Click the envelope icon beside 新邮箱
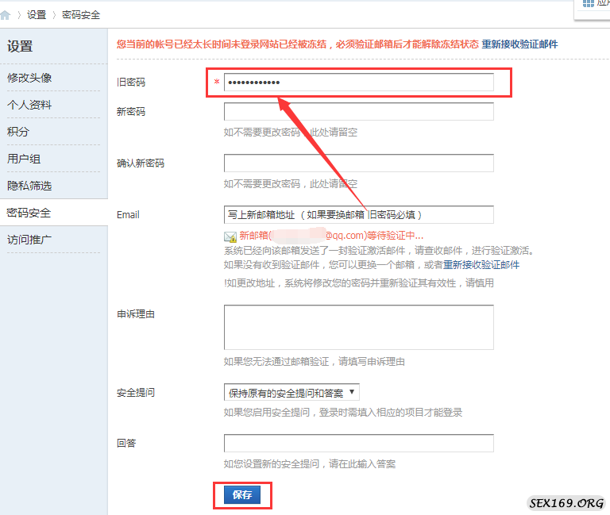610x515 pixels. coord(230,236)
